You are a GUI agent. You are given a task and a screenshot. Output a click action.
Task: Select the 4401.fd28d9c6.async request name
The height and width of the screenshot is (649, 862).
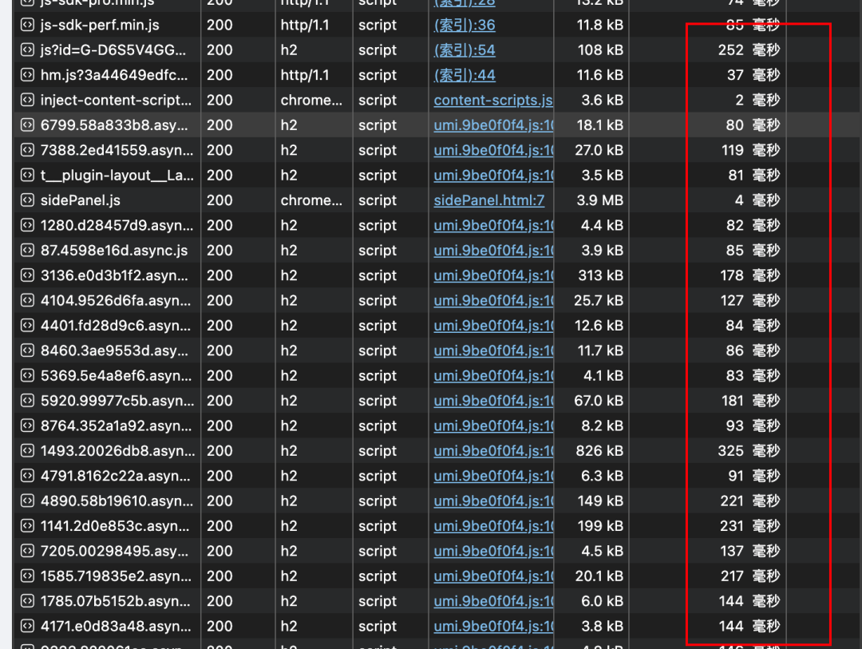[x=116, y=326]
